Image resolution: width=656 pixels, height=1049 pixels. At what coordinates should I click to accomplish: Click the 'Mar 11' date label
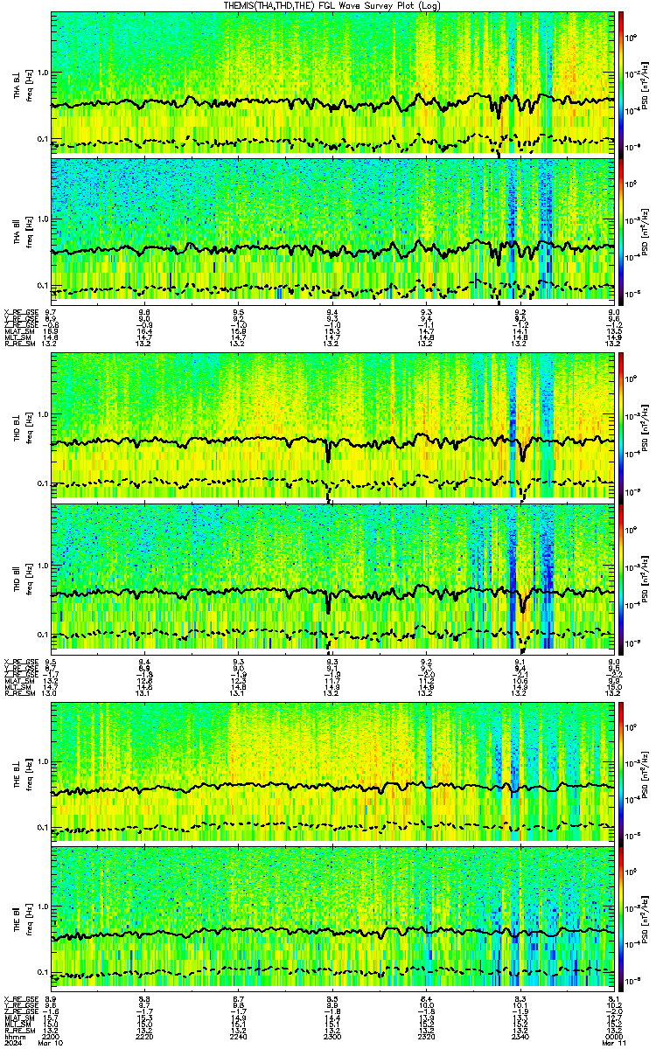pos(615,1043)
